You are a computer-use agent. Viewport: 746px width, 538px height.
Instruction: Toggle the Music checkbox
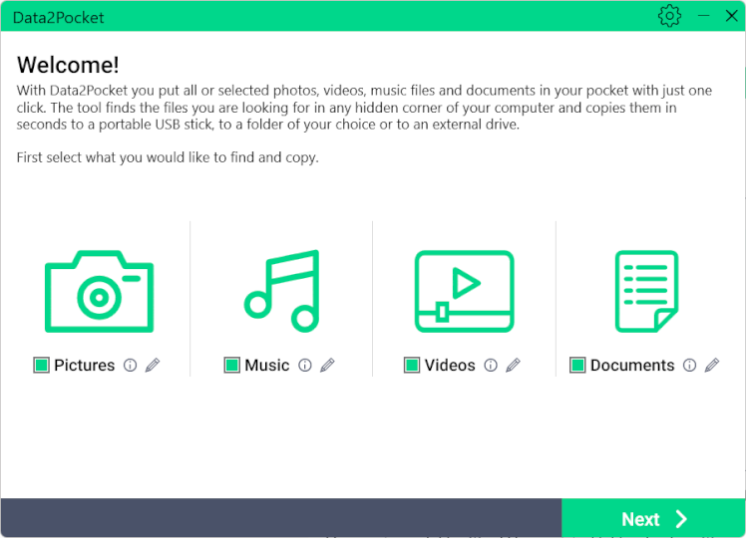(x=232, y=365)
